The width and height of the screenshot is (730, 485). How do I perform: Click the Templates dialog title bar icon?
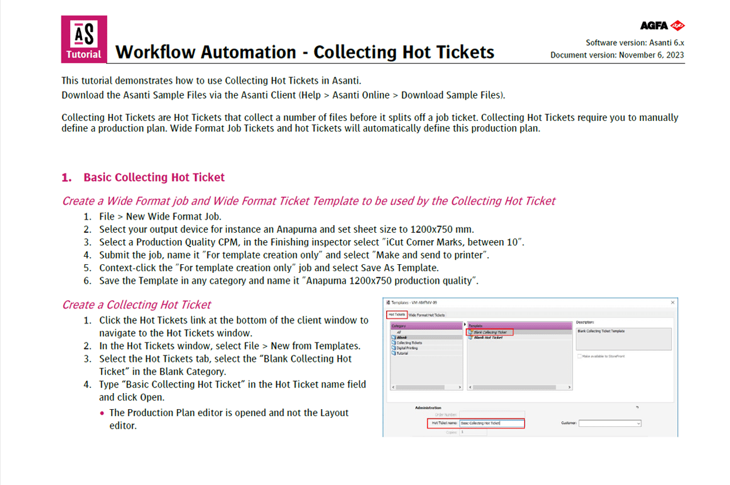(388, 302)
